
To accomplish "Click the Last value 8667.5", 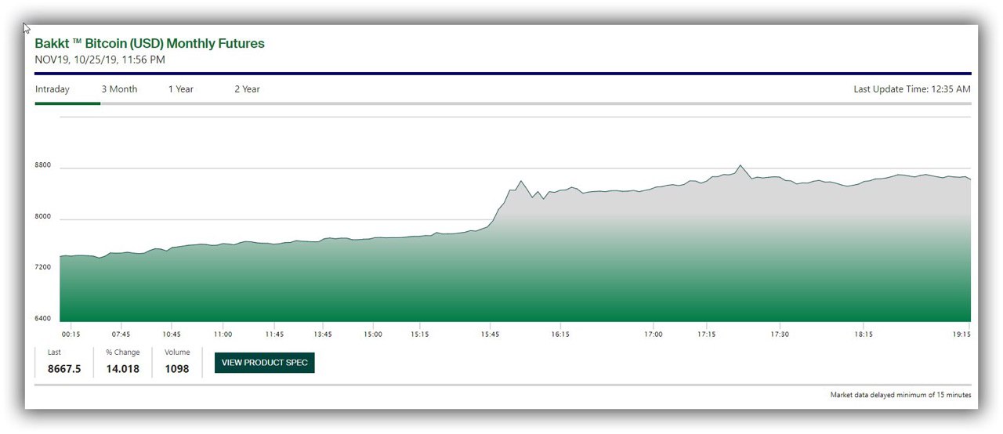I will coord(64,369).
